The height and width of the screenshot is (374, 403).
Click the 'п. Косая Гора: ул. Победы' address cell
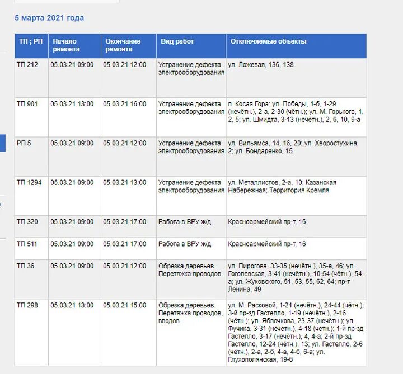(296, 117)
